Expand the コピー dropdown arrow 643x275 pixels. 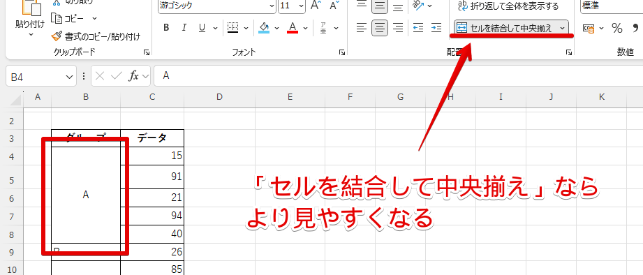tap(95, 18)
